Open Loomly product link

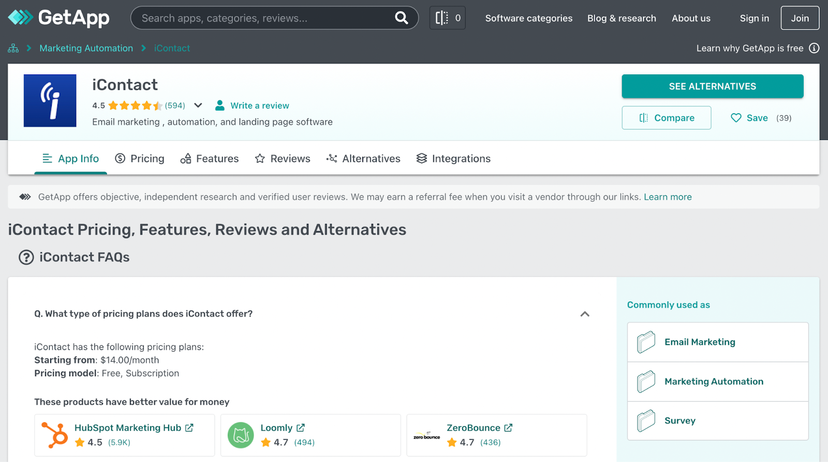tap(276, 428)
